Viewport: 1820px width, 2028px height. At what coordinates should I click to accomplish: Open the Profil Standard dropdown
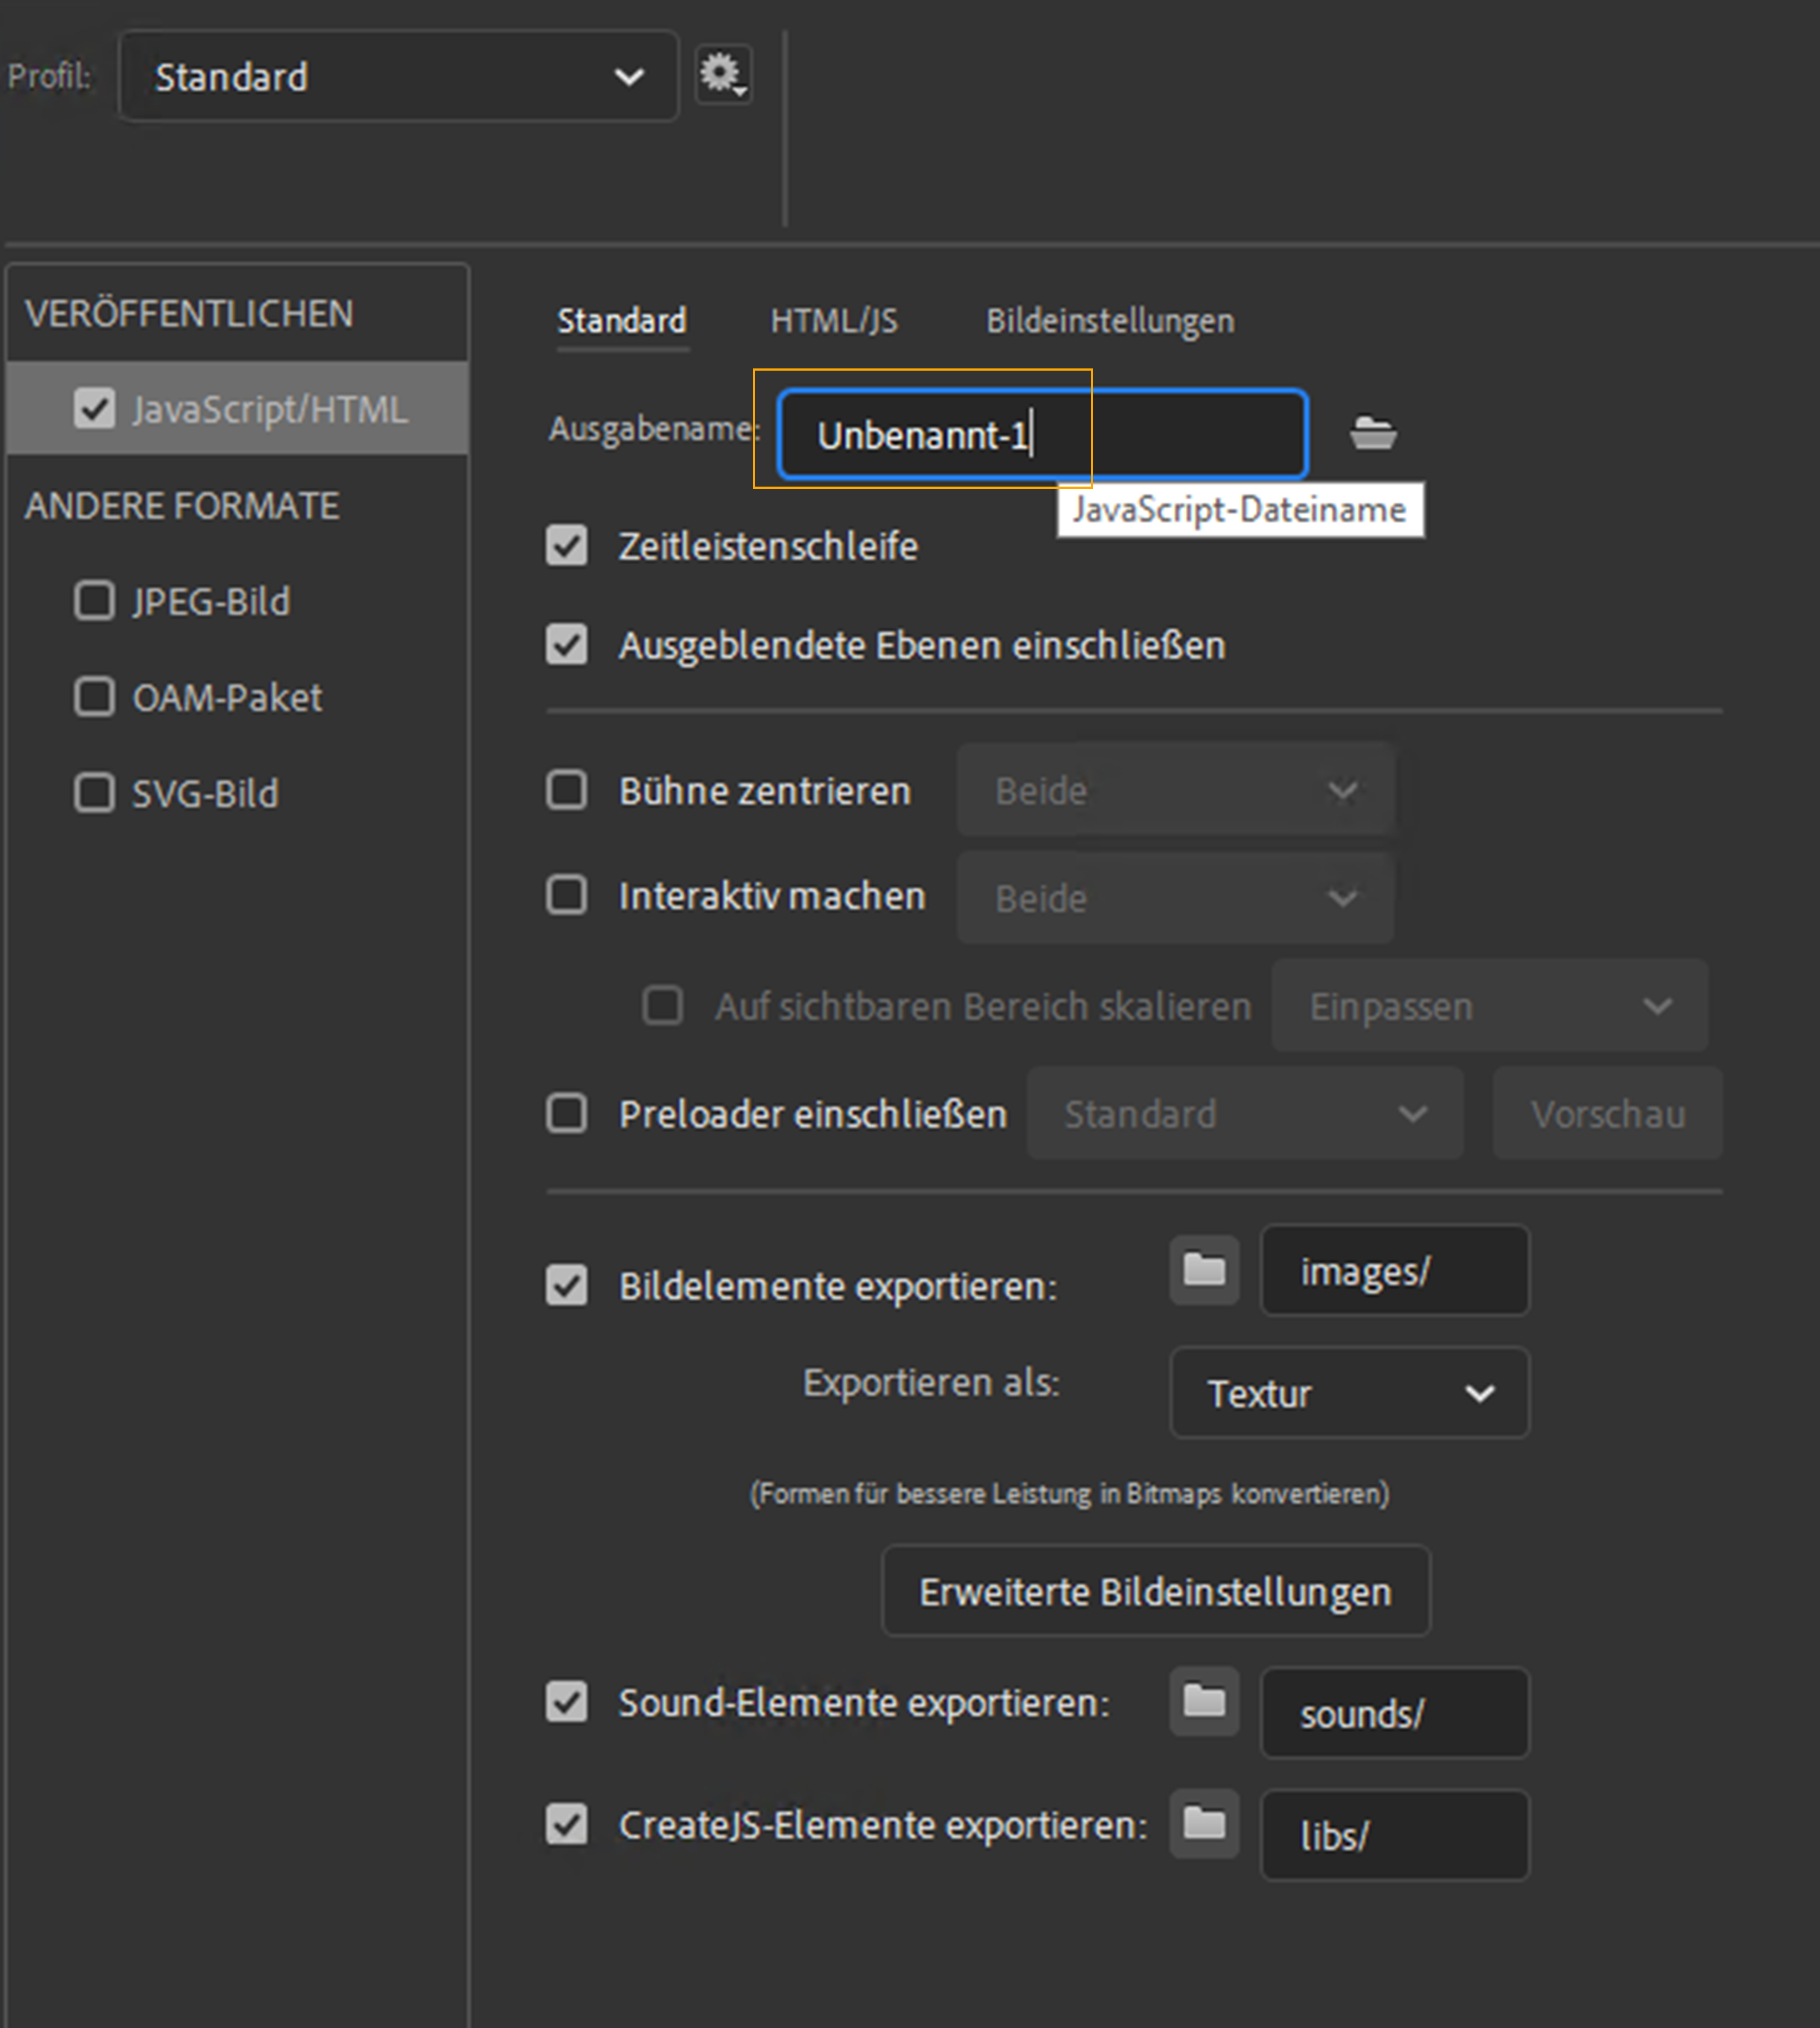[398, 77]
